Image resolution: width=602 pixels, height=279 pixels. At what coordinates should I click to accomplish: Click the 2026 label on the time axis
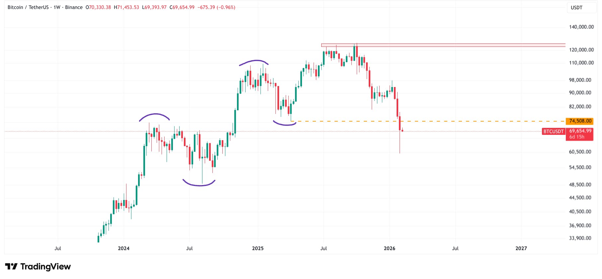(390, 248)
